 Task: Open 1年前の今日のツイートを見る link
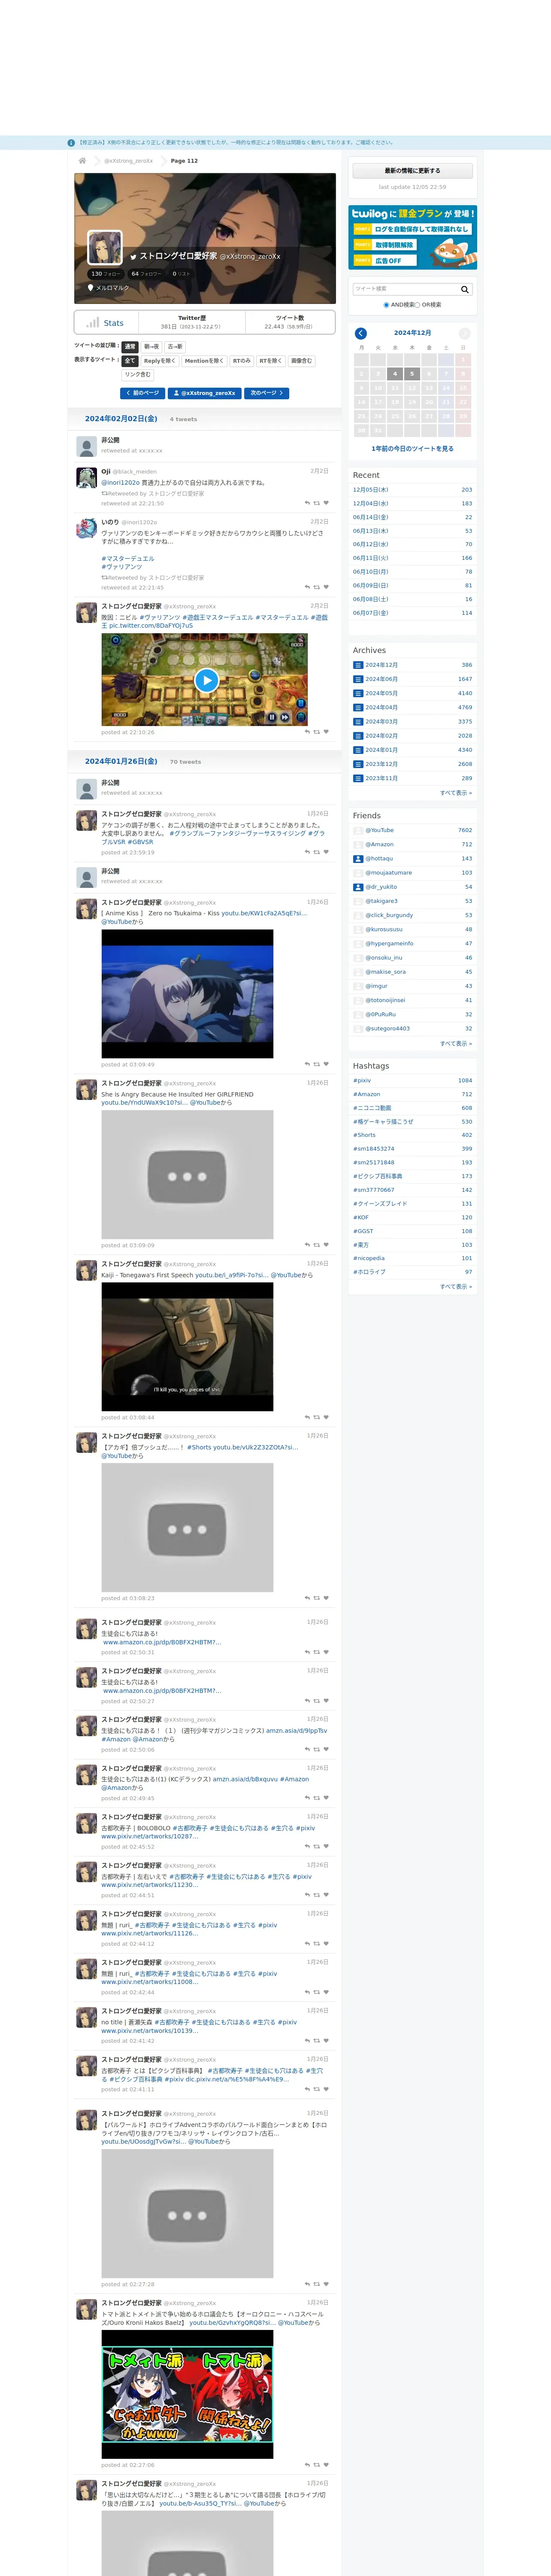pos(412,449)
